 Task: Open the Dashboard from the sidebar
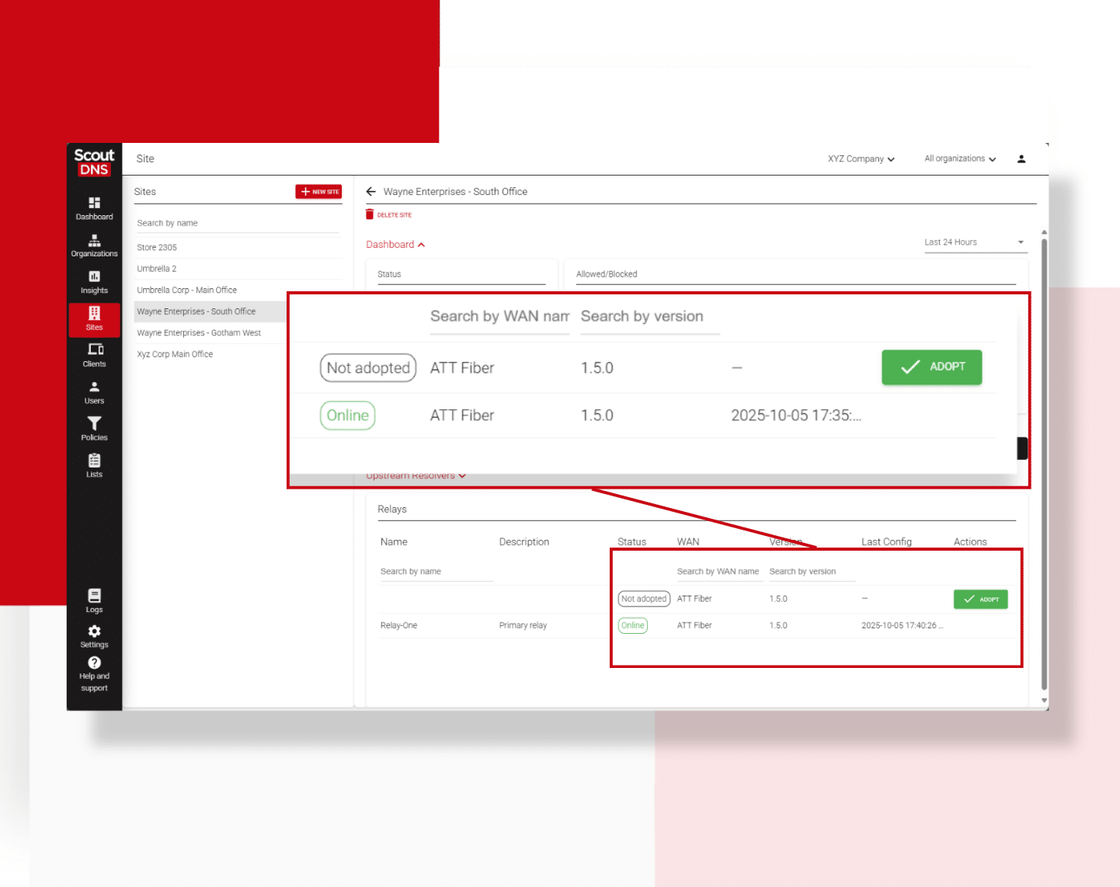pyautogui.click(x=94, y=208)
